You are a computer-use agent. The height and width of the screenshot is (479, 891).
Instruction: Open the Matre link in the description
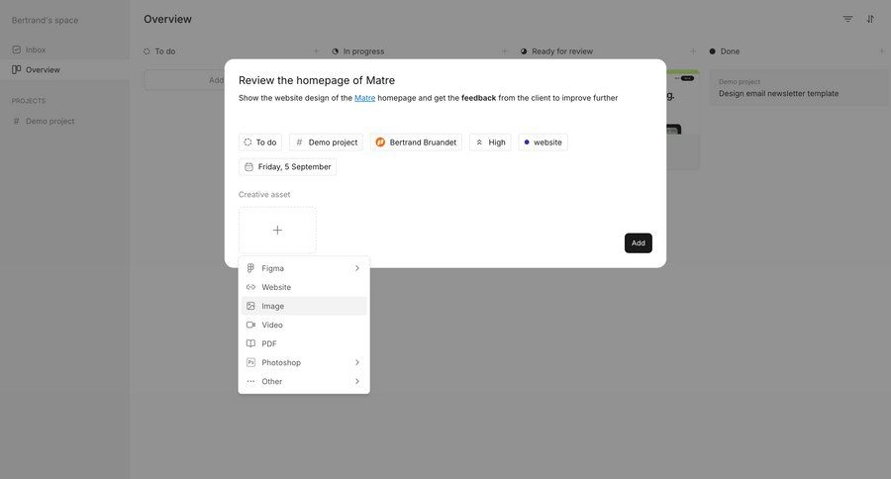(x=364, y=98)
